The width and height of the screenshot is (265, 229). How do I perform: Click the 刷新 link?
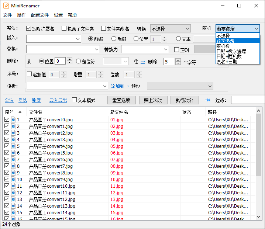[x=37, y=100]
